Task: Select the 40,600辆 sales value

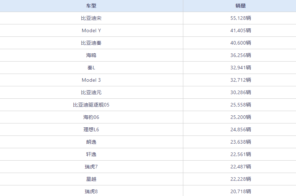Action: coord(241,43)
